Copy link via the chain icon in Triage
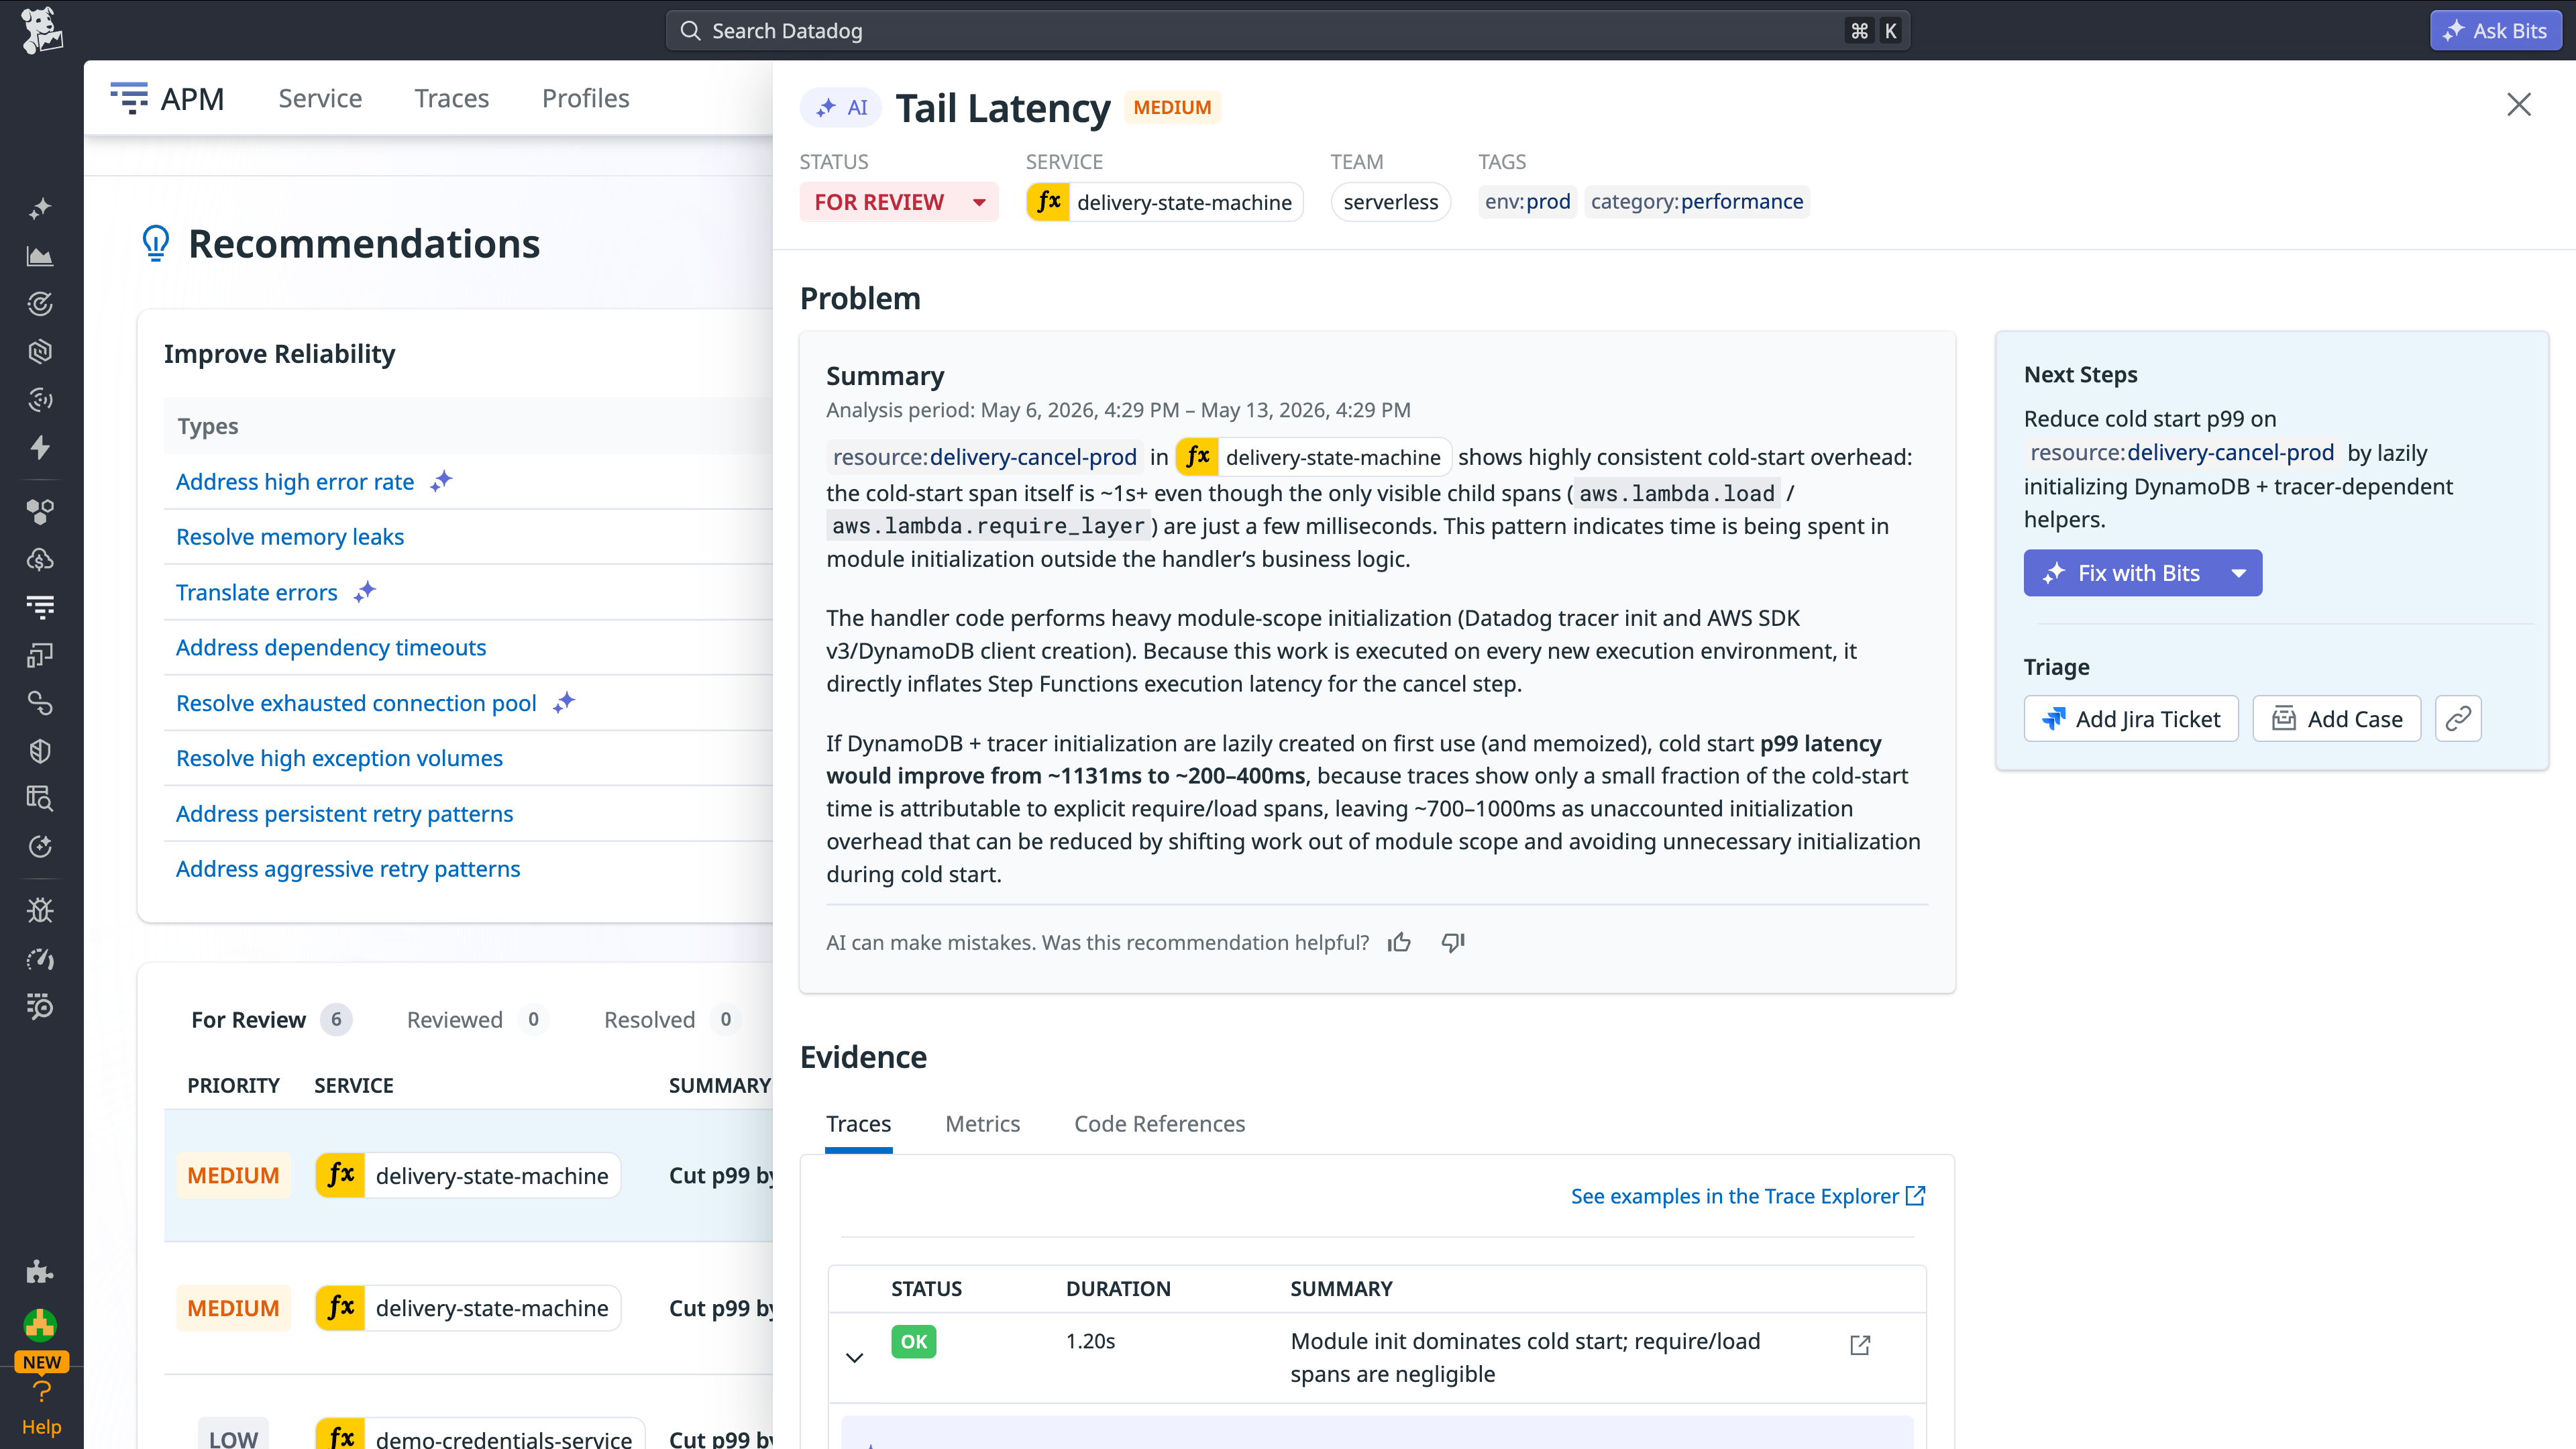2576x1449 pixels. click(2458, 719)
